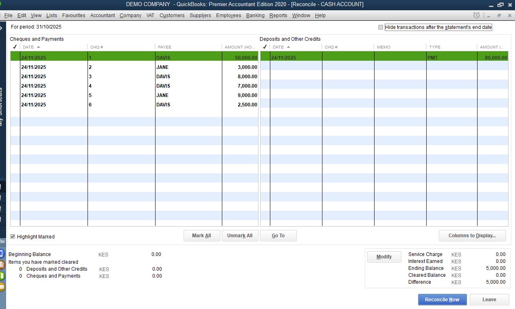
Task: Click the Mark All button
Action: (x=202, y=236)
